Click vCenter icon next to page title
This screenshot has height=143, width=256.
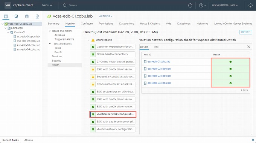tap(49, 16)
